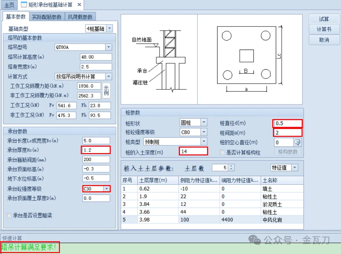Image resolution: width=341 pixels, height=254 pixels.
Task: 展开基础类型的4桩基础下拉框
Action: tap(110, 28)
